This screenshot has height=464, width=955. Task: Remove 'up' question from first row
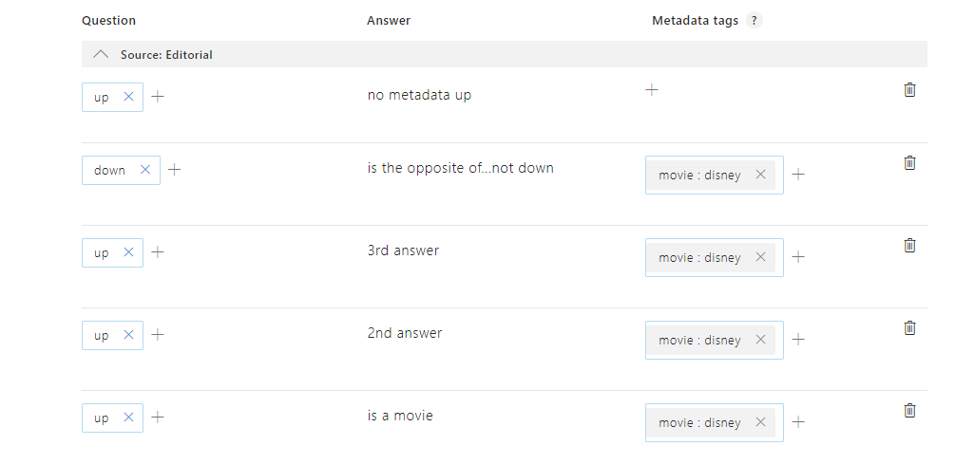point(128,97)
